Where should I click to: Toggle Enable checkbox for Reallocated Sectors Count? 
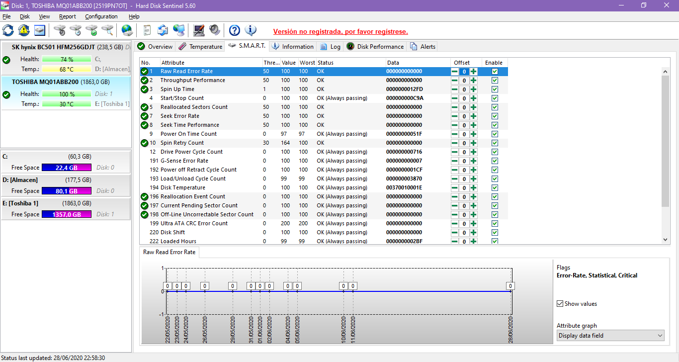pos(495,107)
